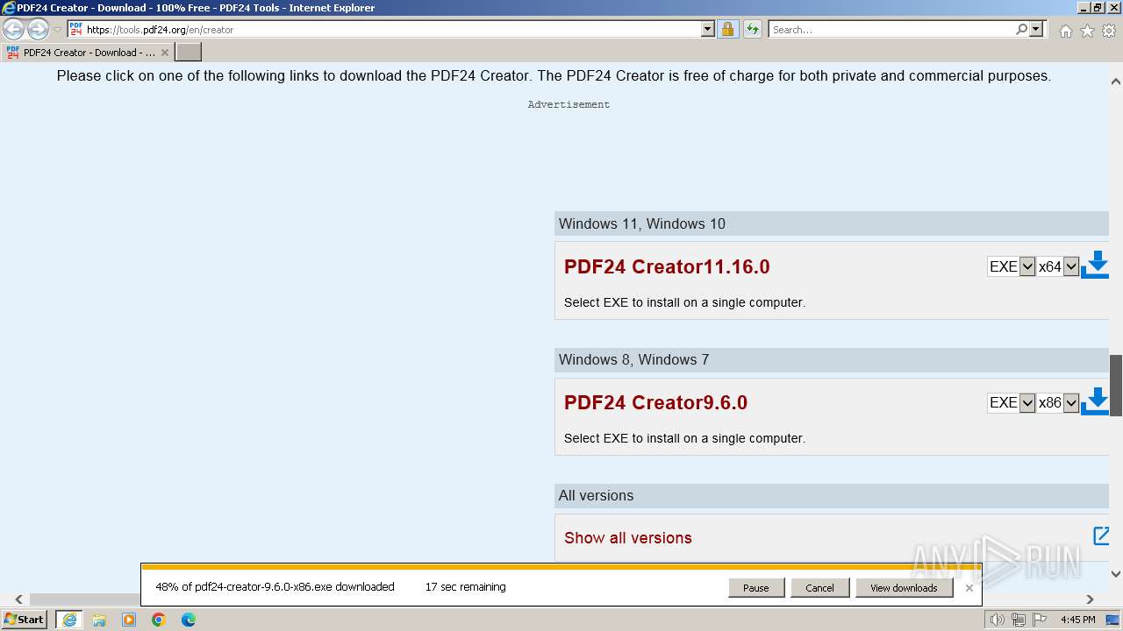Click the 4:45 PM clock
Viewport: 1123px width, 631px height.
click(x=1078, y=620)
